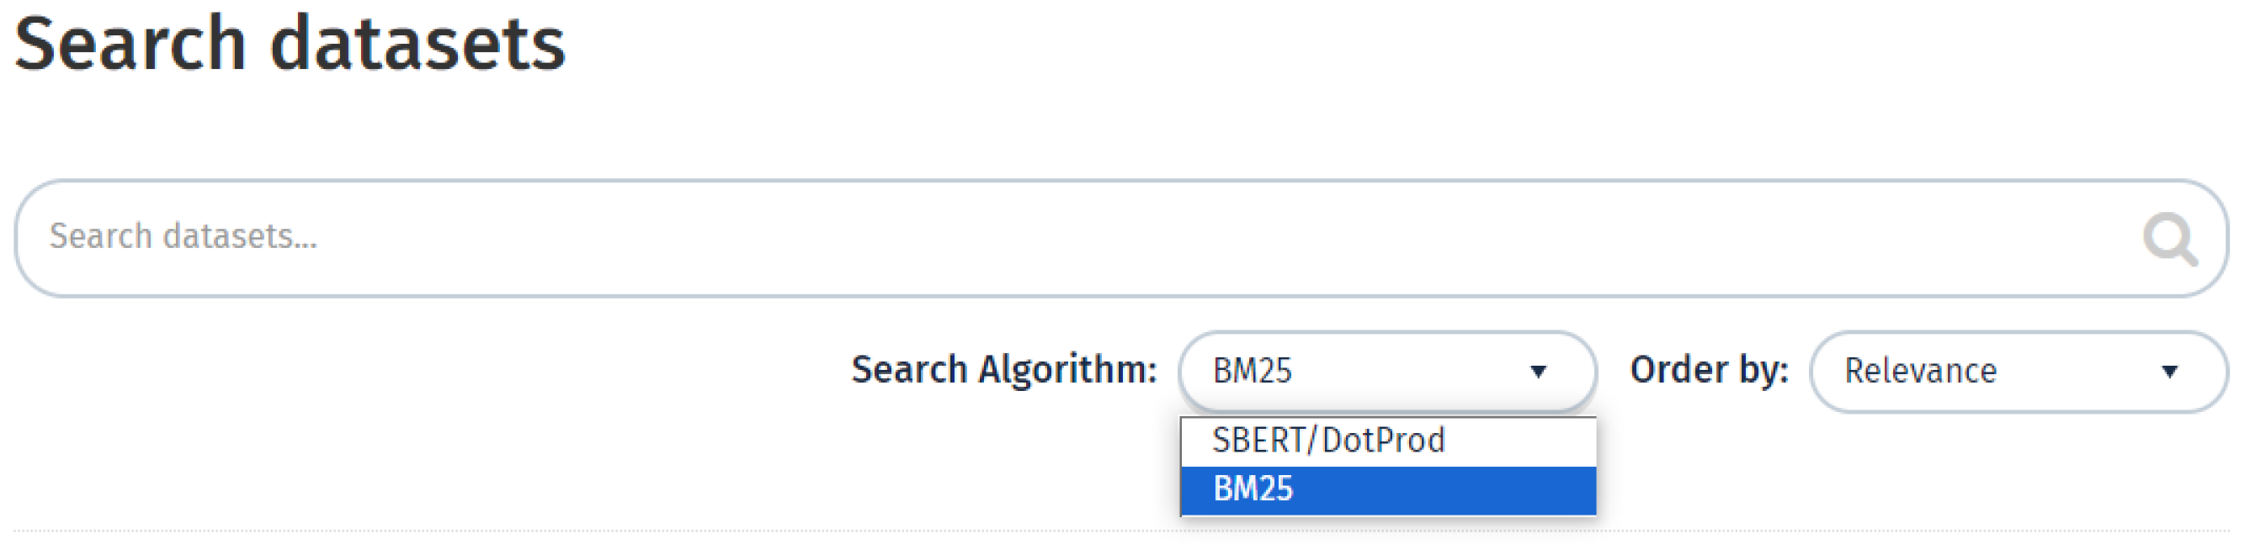This screenshot has height=544, width=2250.
Task: Click the Search datasets page heading
Action: click(x=290, y=44)
